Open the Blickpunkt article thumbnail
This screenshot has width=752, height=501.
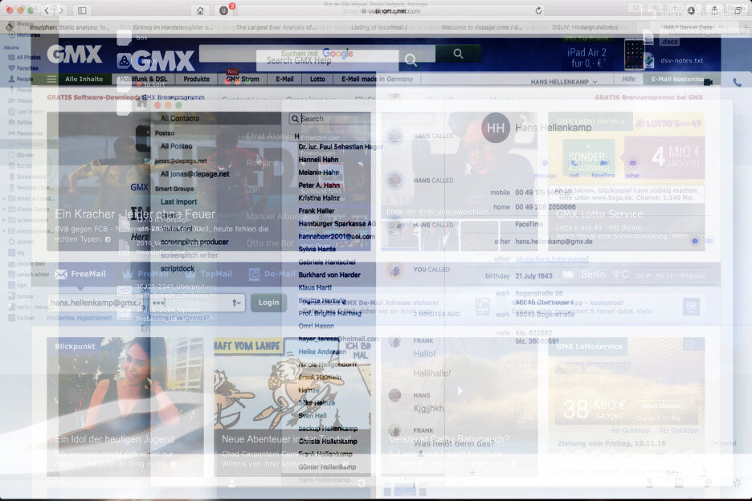tap(125, 406)
